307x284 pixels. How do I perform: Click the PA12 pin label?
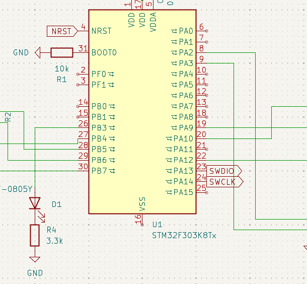tap(183, 160)
